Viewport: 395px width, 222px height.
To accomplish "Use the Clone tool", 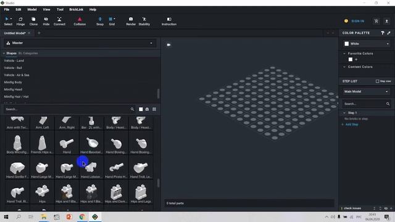I will [33, 22].
